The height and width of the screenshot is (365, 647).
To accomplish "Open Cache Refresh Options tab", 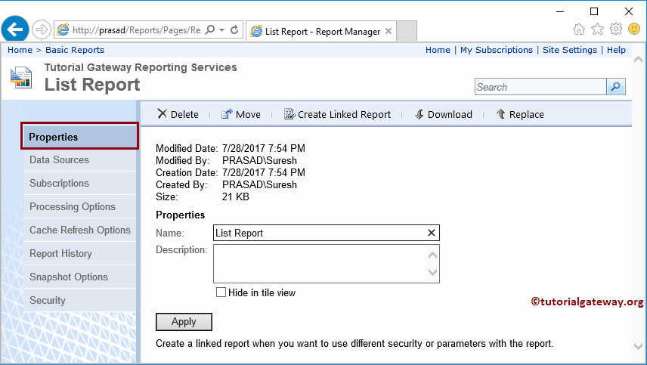I will (79, 230).
